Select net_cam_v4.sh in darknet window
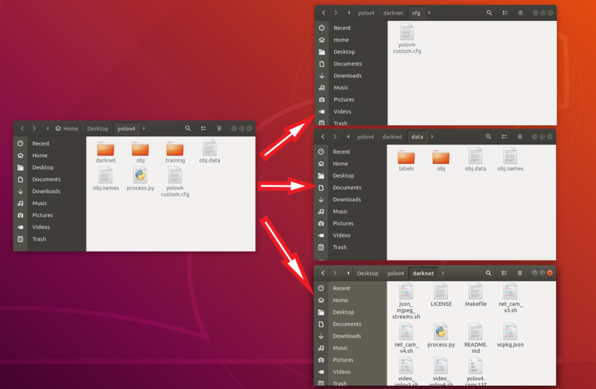This screenshot has width=596, height=389. (x=406, y=339)
